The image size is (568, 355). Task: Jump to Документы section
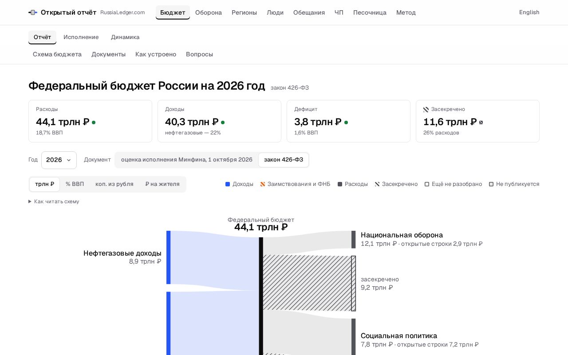coord(109,54)
